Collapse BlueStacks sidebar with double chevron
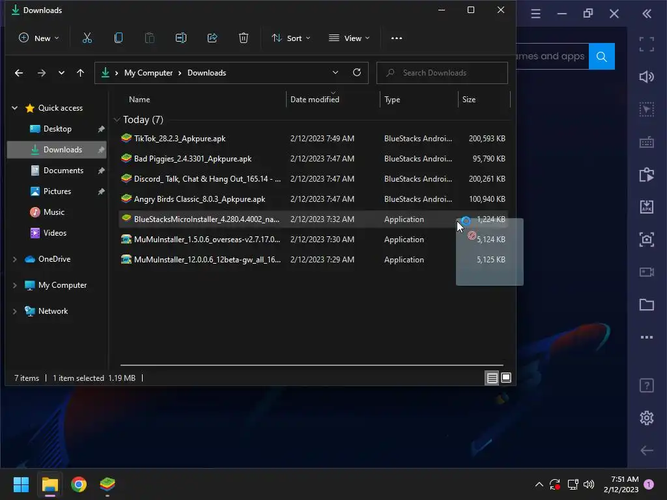Image resolution: width=667 pixels, height=500 pixels. (647, 14)
